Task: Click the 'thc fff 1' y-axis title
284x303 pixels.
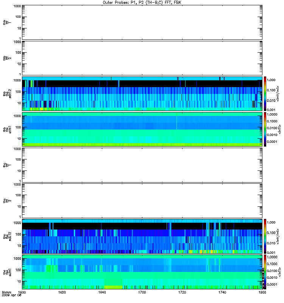Action: pos(7,165)
